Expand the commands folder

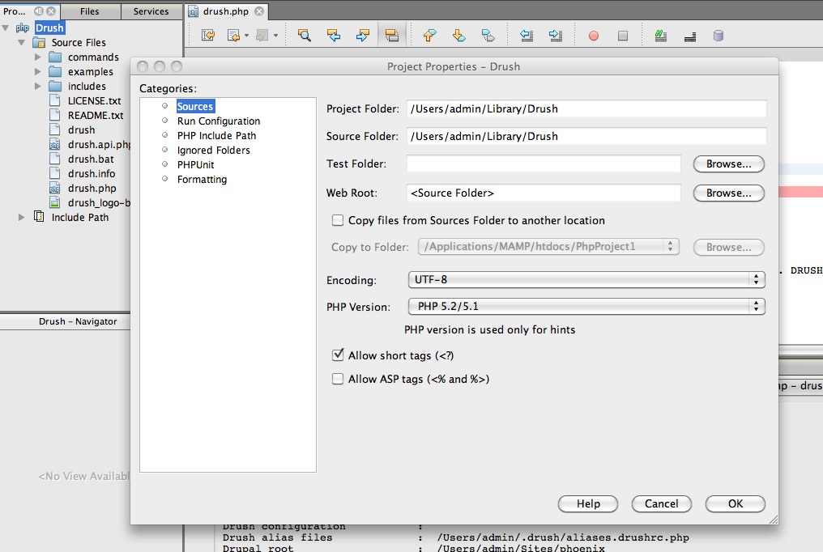point(38,57)
